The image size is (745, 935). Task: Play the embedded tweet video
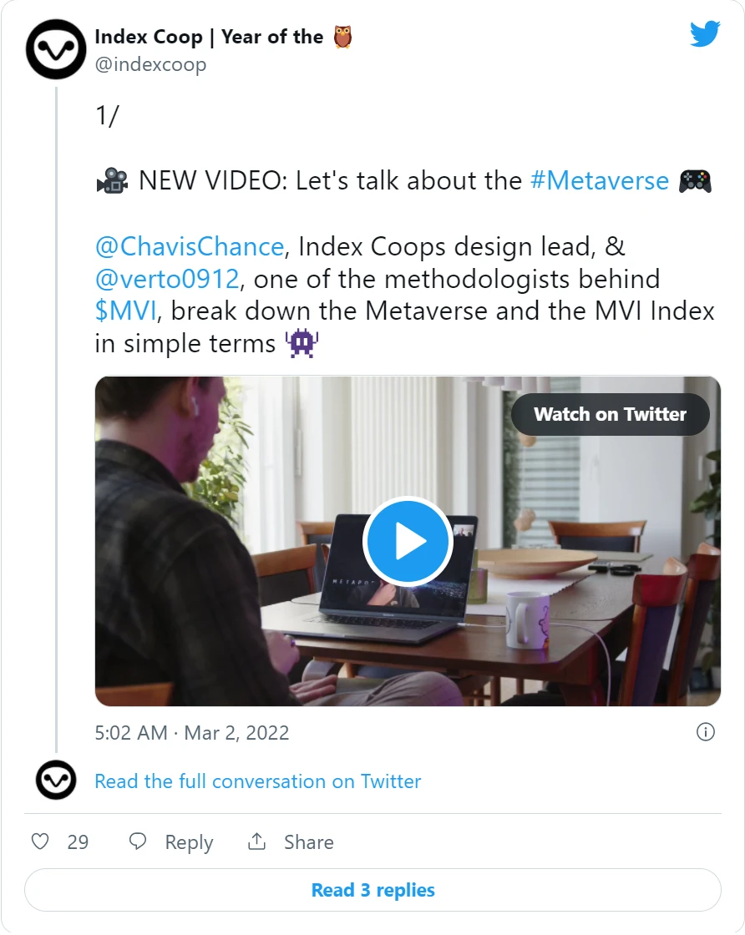(x=408, y=541)
